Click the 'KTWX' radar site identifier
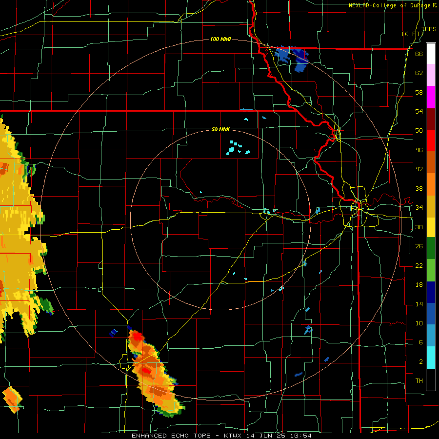 (x=232, y=436)
